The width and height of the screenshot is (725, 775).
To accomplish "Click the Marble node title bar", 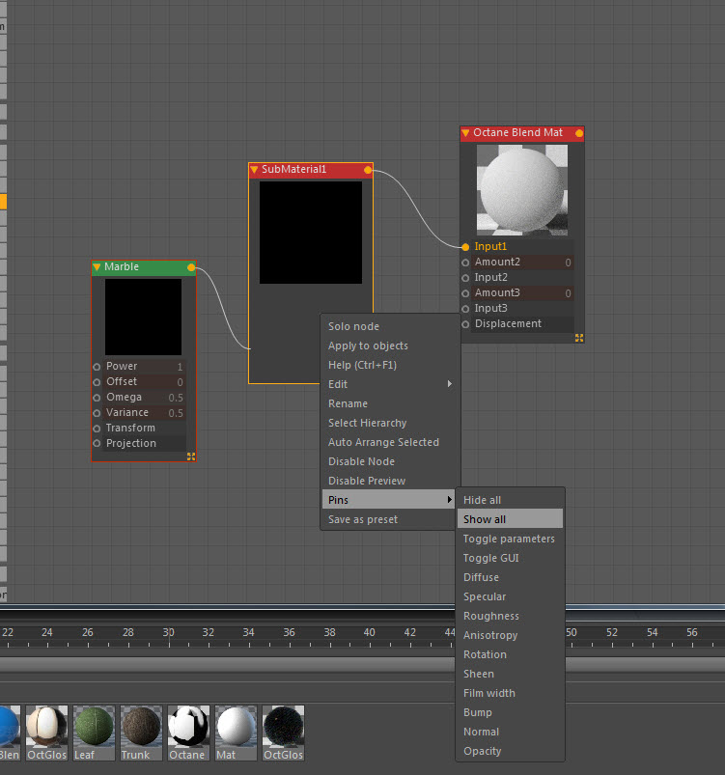I will [144, 267].
